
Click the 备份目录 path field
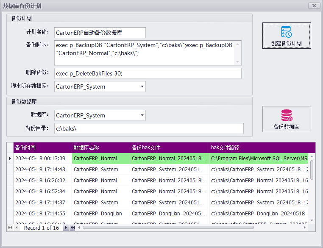[x=149, y=128]
